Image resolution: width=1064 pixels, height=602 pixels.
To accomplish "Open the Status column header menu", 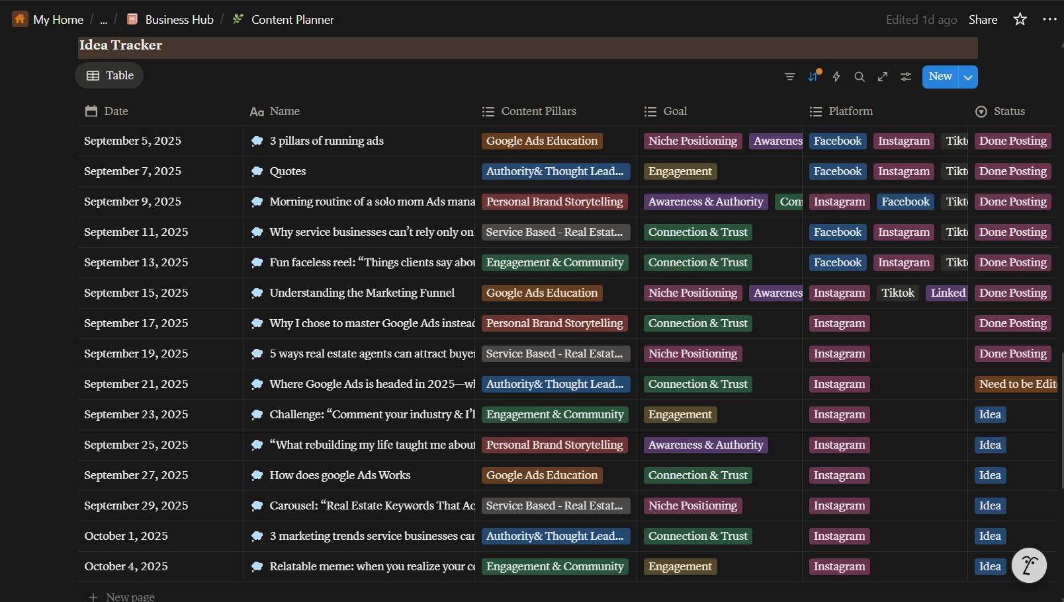I will click(x=1008, y=111).
